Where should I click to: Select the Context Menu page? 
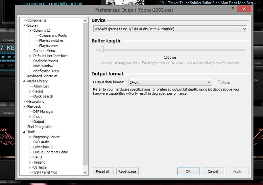click(x=44, y=51)
